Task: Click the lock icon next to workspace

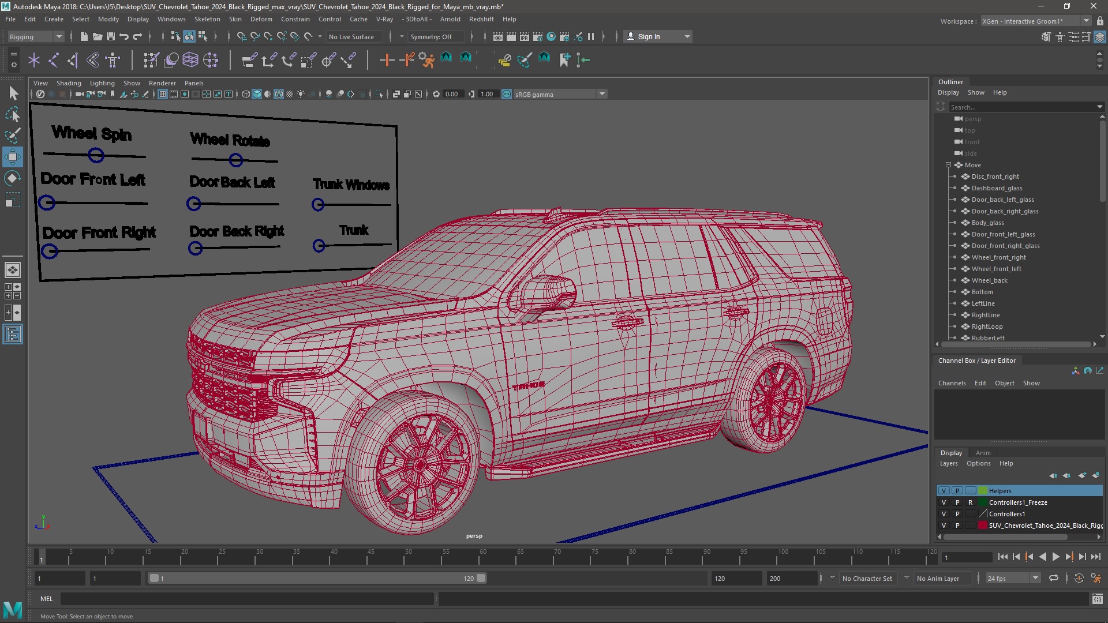Action: point(1100,21)
